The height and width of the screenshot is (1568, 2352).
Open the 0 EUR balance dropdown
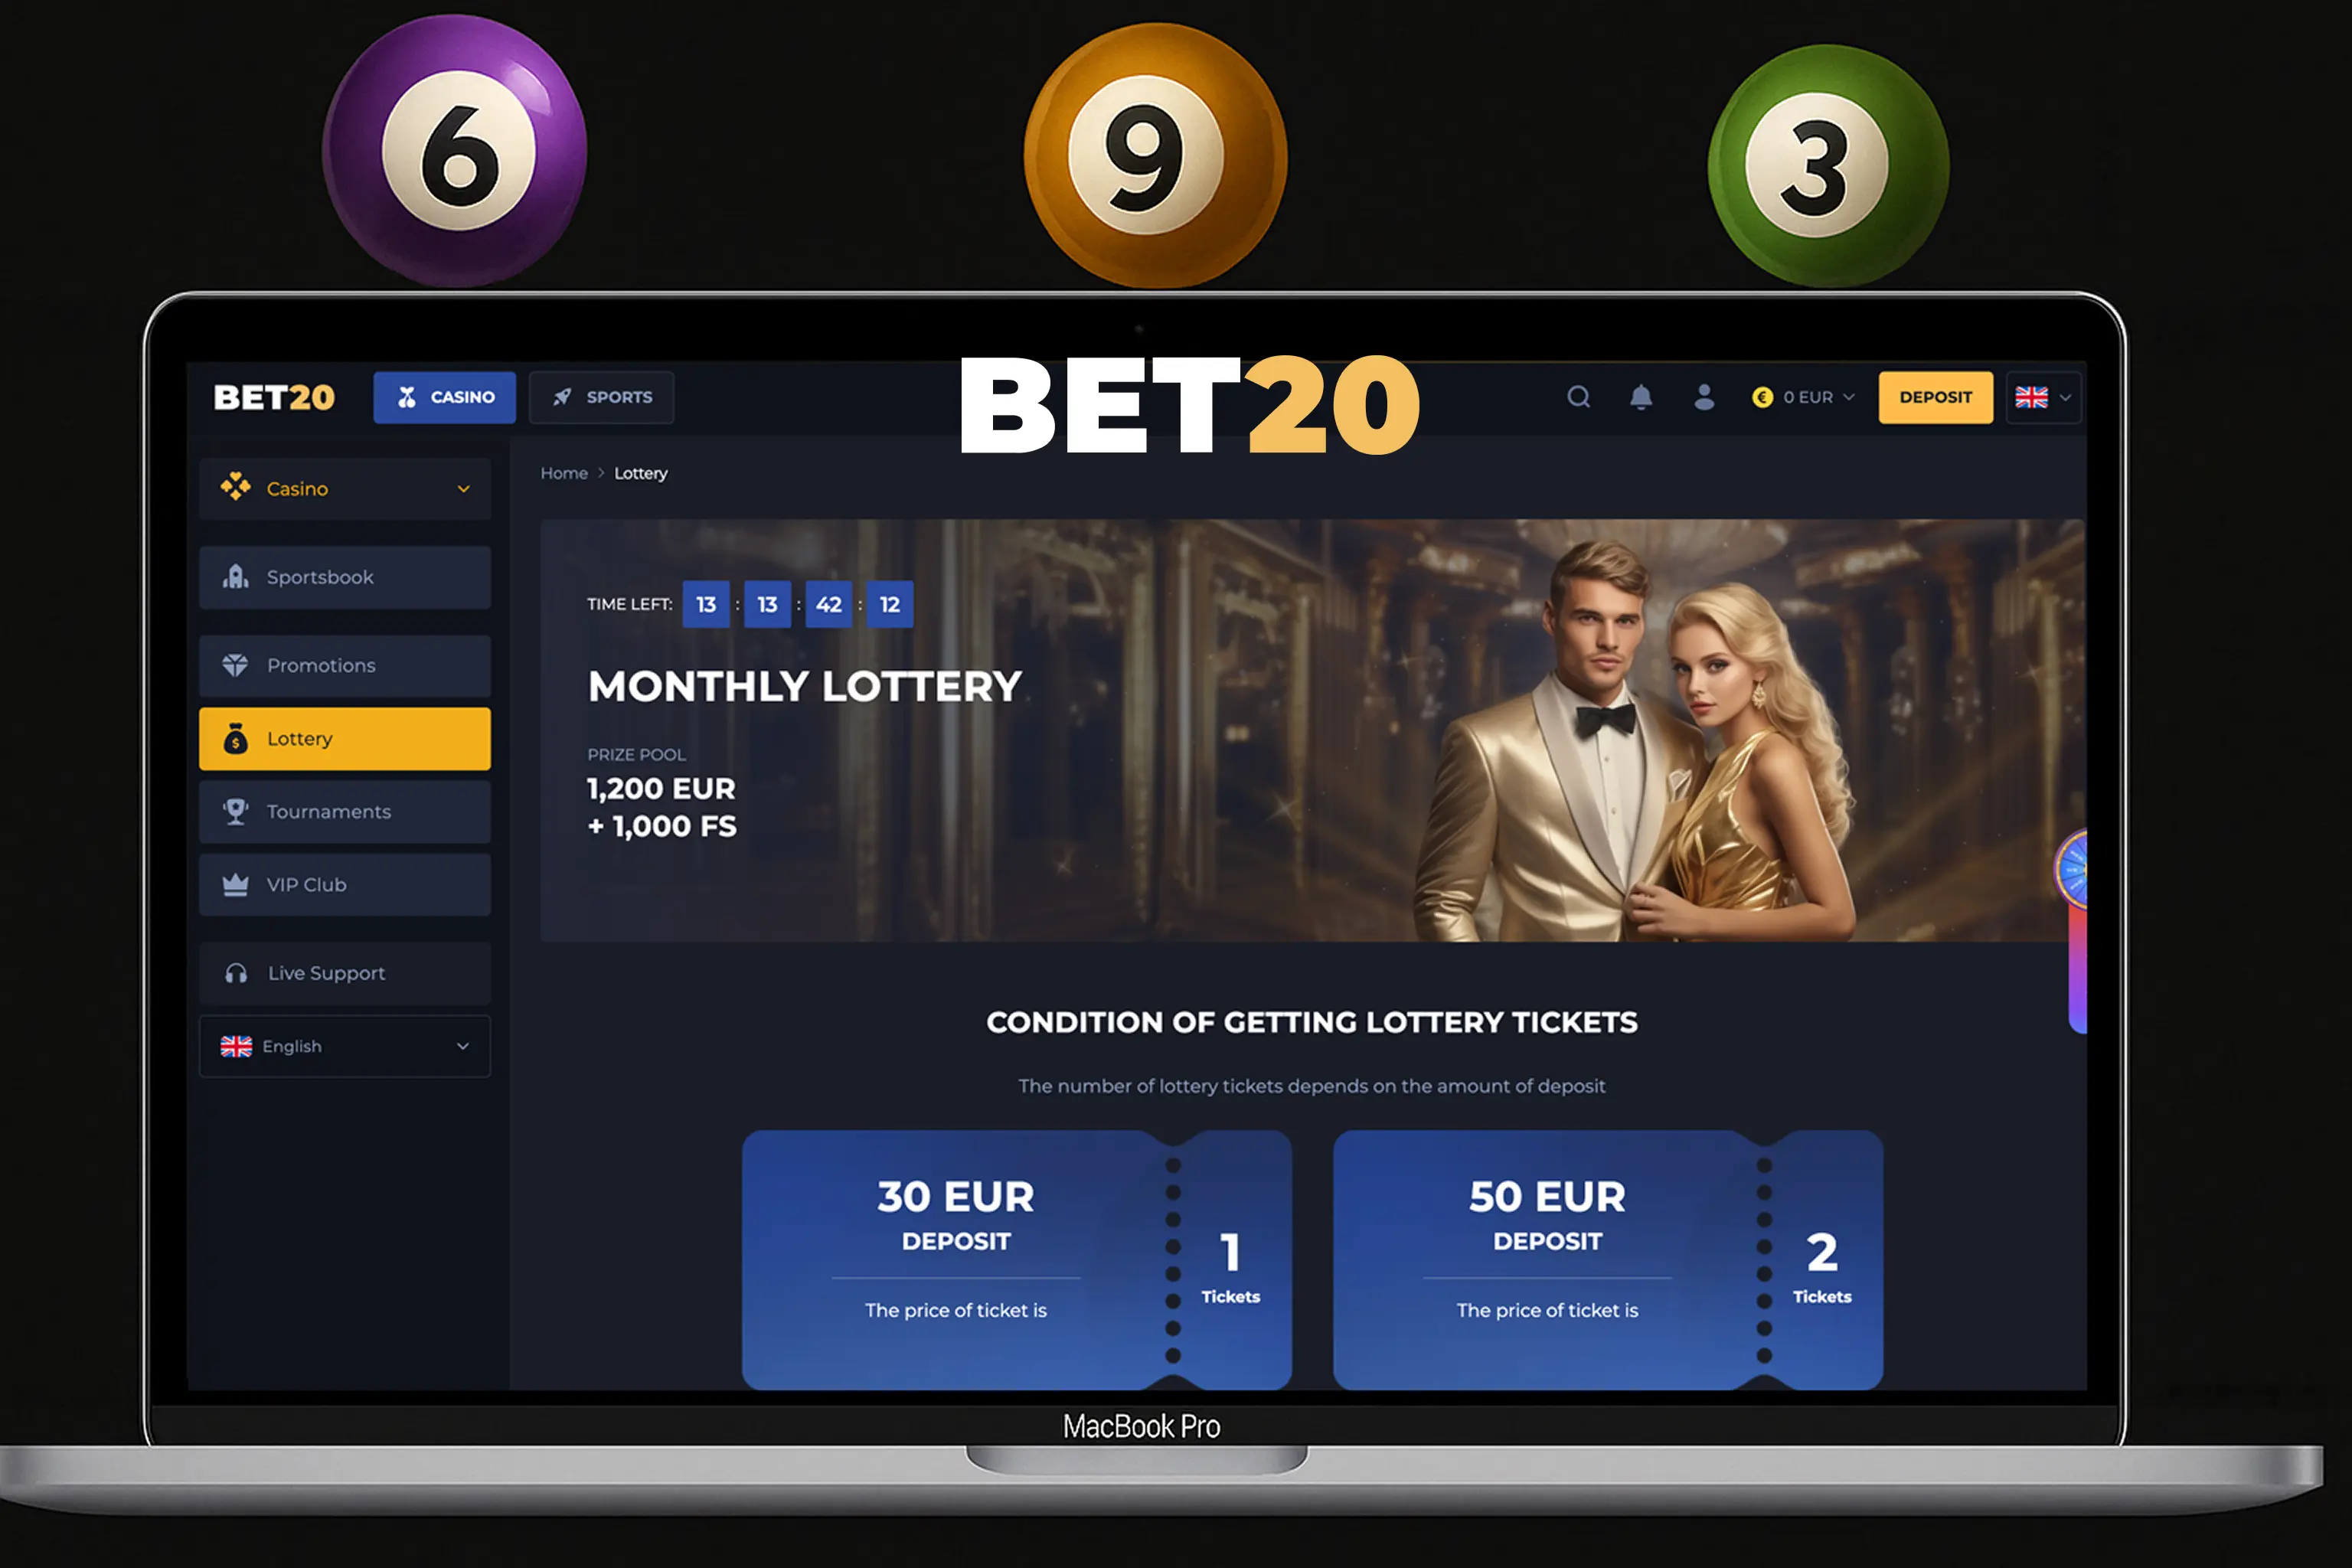[1803, 397]
